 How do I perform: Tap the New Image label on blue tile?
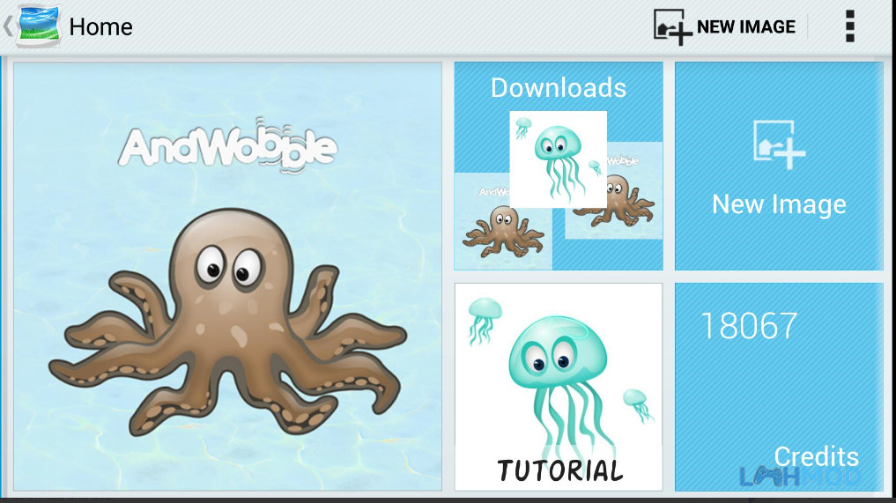point(779,204)
